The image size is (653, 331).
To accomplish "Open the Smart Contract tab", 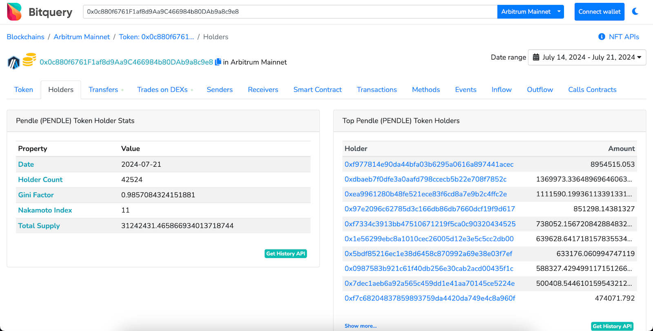I will [318, 90].
